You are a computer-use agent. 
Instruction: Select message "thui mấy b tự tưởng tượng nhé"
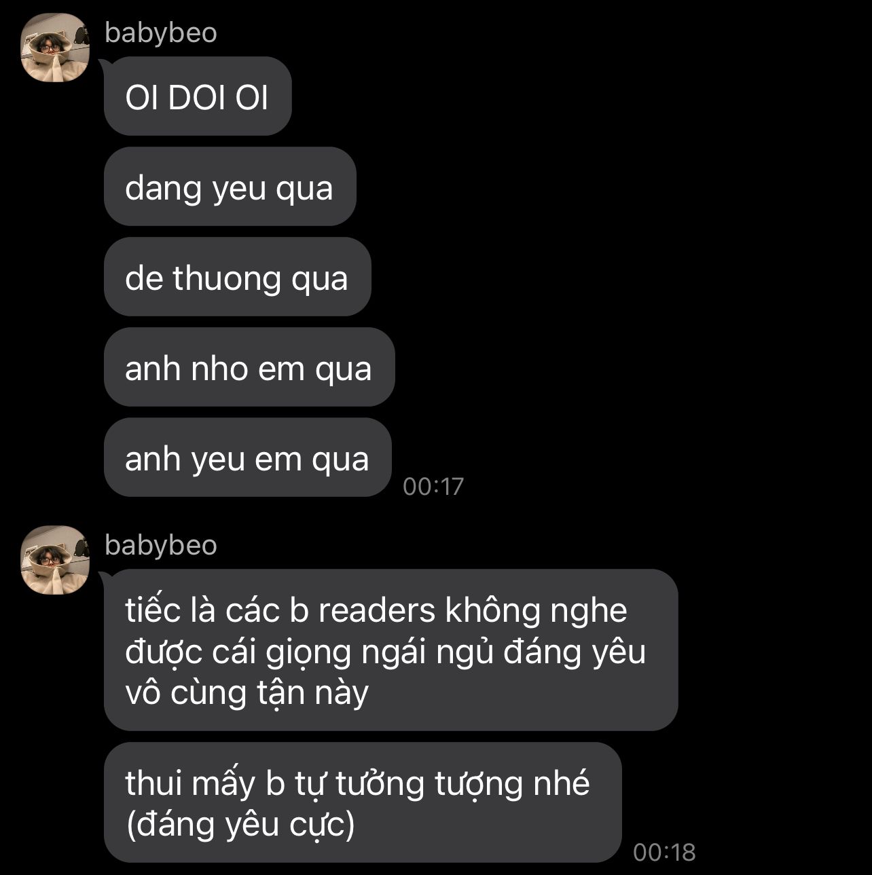[363, 802]
